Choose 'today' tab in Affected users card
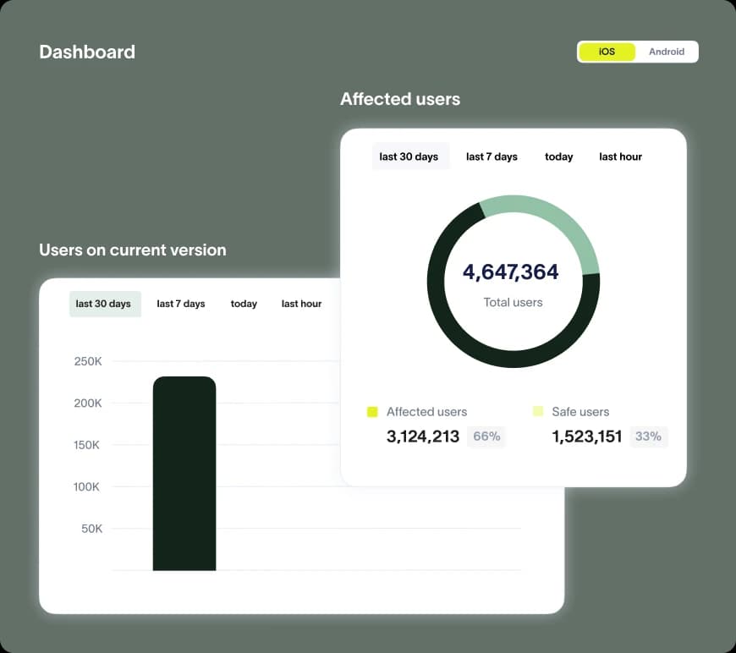Viewport: 736px width, 653px height. 558,156
